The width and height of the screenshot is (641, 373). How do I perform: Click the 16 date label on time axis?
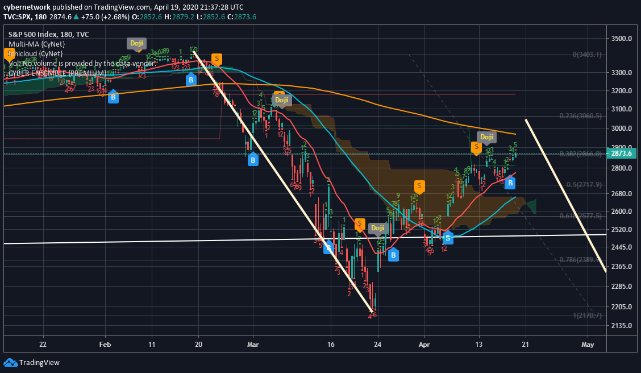click(x=331, y=345)
